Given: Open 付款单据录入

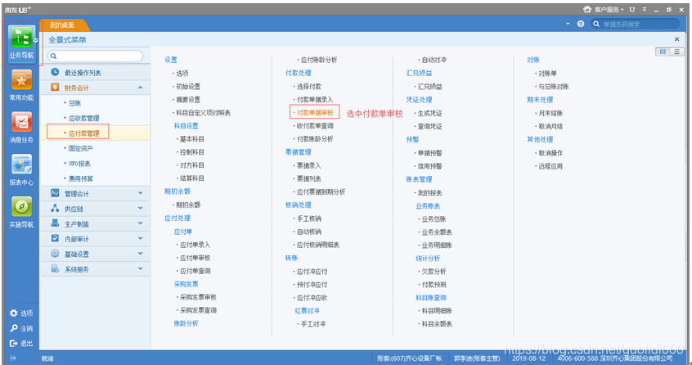Looking at the screenshot, I should 315,99.
